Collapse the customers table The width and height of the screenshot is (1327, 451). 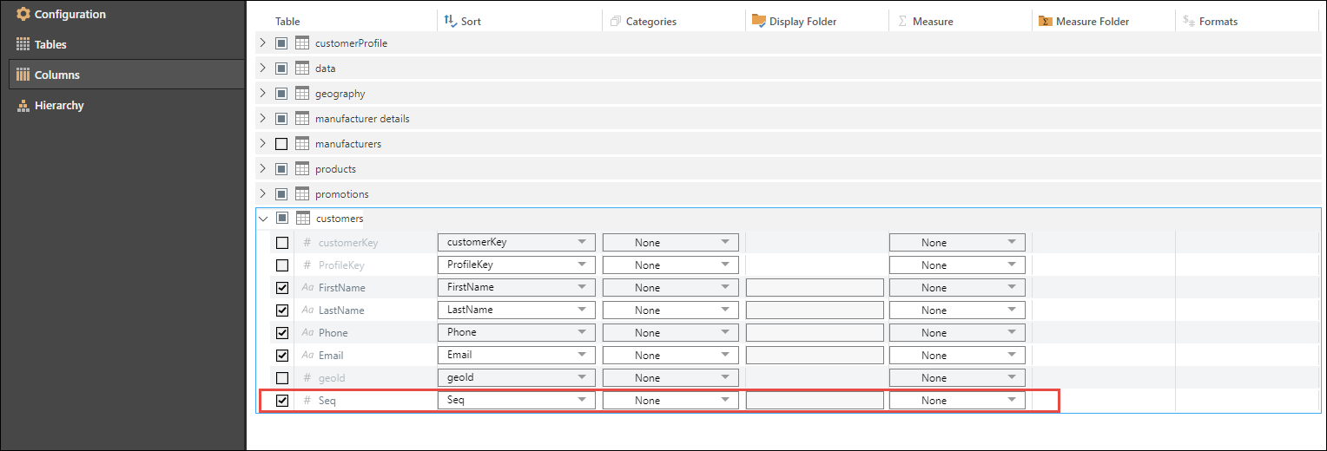pos(263,219)
